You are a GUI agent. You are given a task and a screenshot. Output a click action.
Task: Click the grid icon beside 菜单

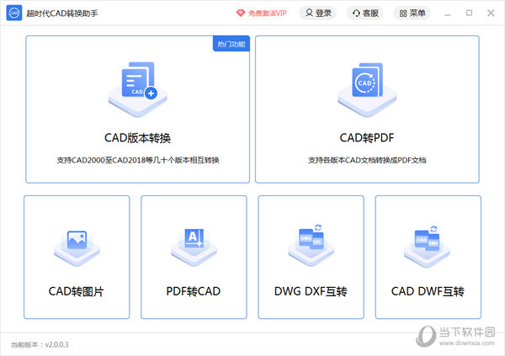pyautogui.click(x=403, y=13)
